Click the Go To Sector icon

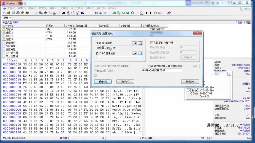coord(96,13)
